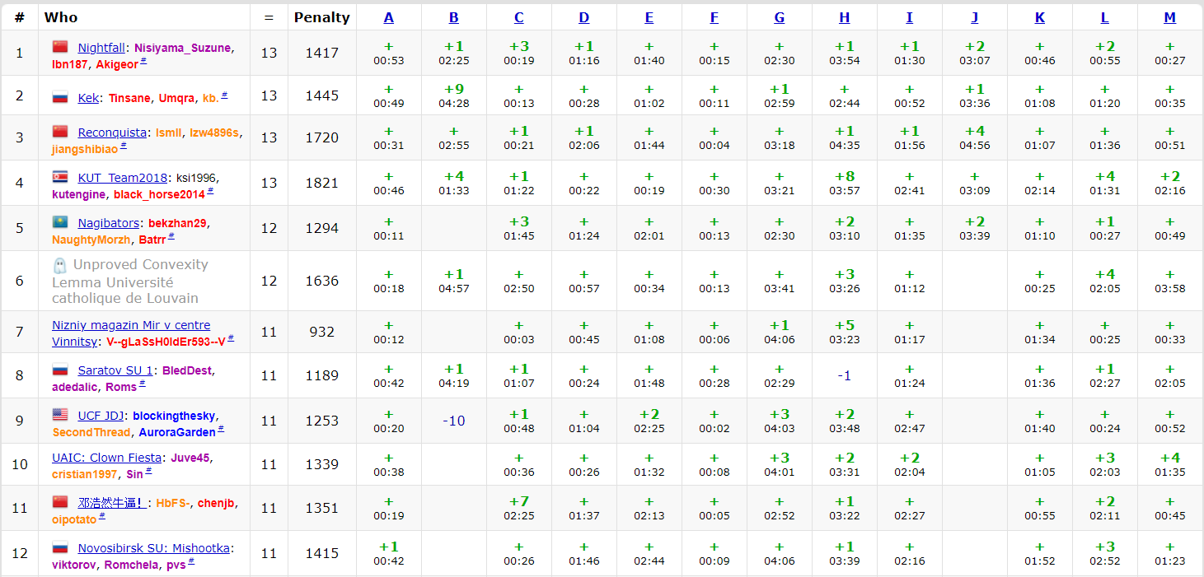Click the ghost icon by Unproved Convexity Lemma
1204x577 pixels.
click(59, 265)
